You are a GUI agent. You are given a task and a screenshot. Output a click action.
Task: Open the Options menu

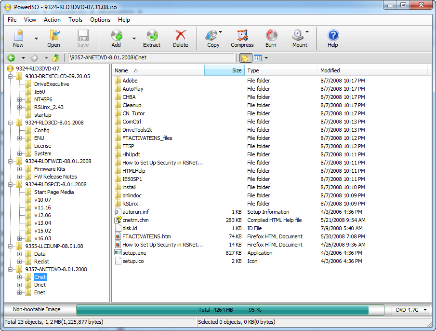[100, 20]
